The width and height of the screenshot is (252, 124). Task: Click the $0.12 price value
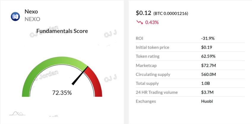(x=143, y=13)
